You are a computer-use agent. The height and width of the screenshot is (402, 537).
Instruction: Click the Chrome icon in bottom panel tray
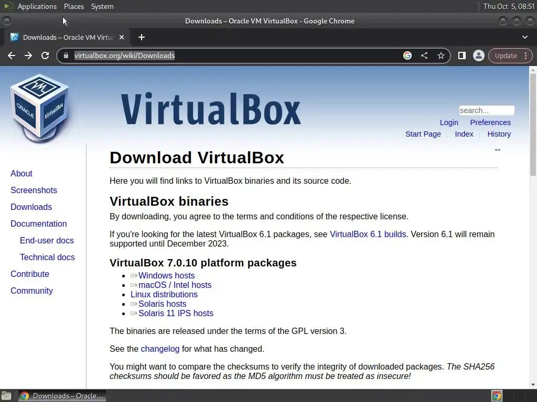click(x=497, y=396)
